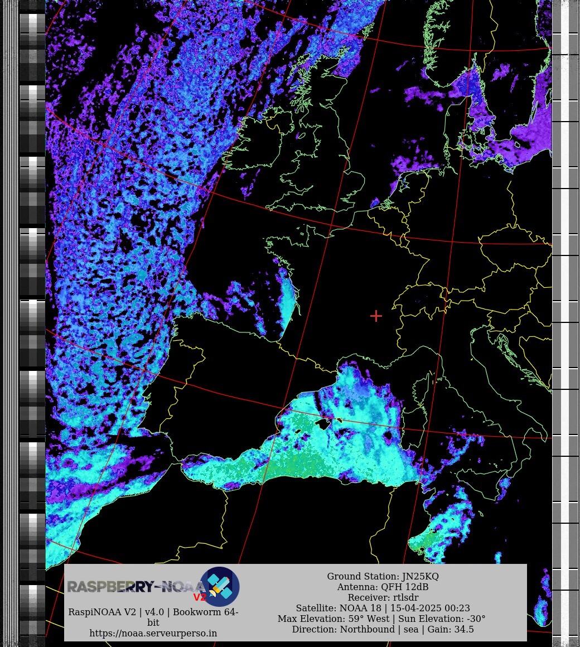
Task: Click the https://noaa.serveurperso.in URL
Action: 153,633
